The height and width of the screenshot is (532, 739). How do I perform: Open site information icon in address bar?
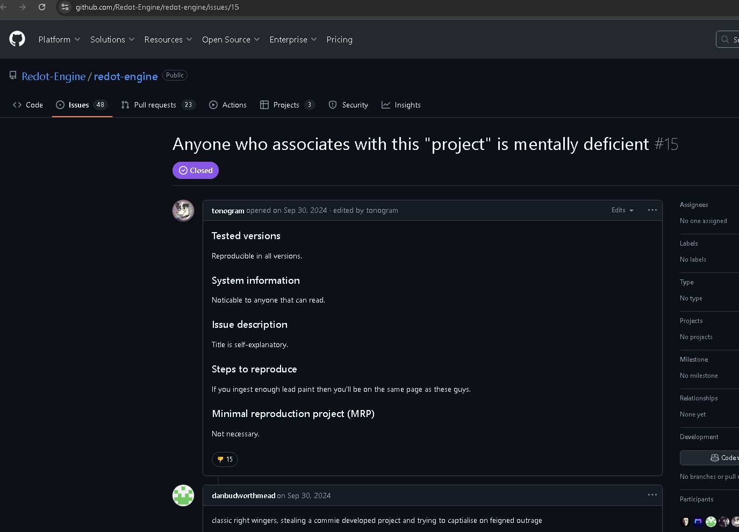[65, 7]
